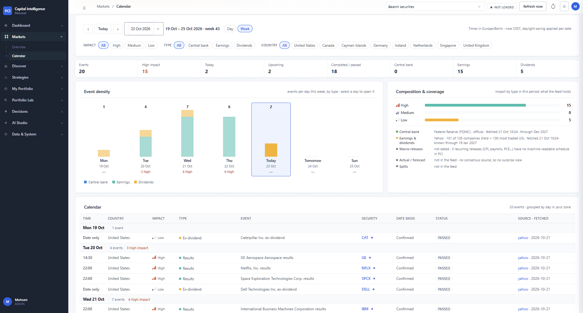Open the NFLX security link
The image size is (583, 313).
click(366, 268)
